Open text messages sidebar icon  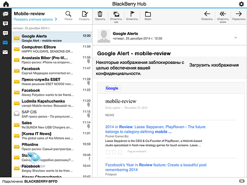point(5,33)
